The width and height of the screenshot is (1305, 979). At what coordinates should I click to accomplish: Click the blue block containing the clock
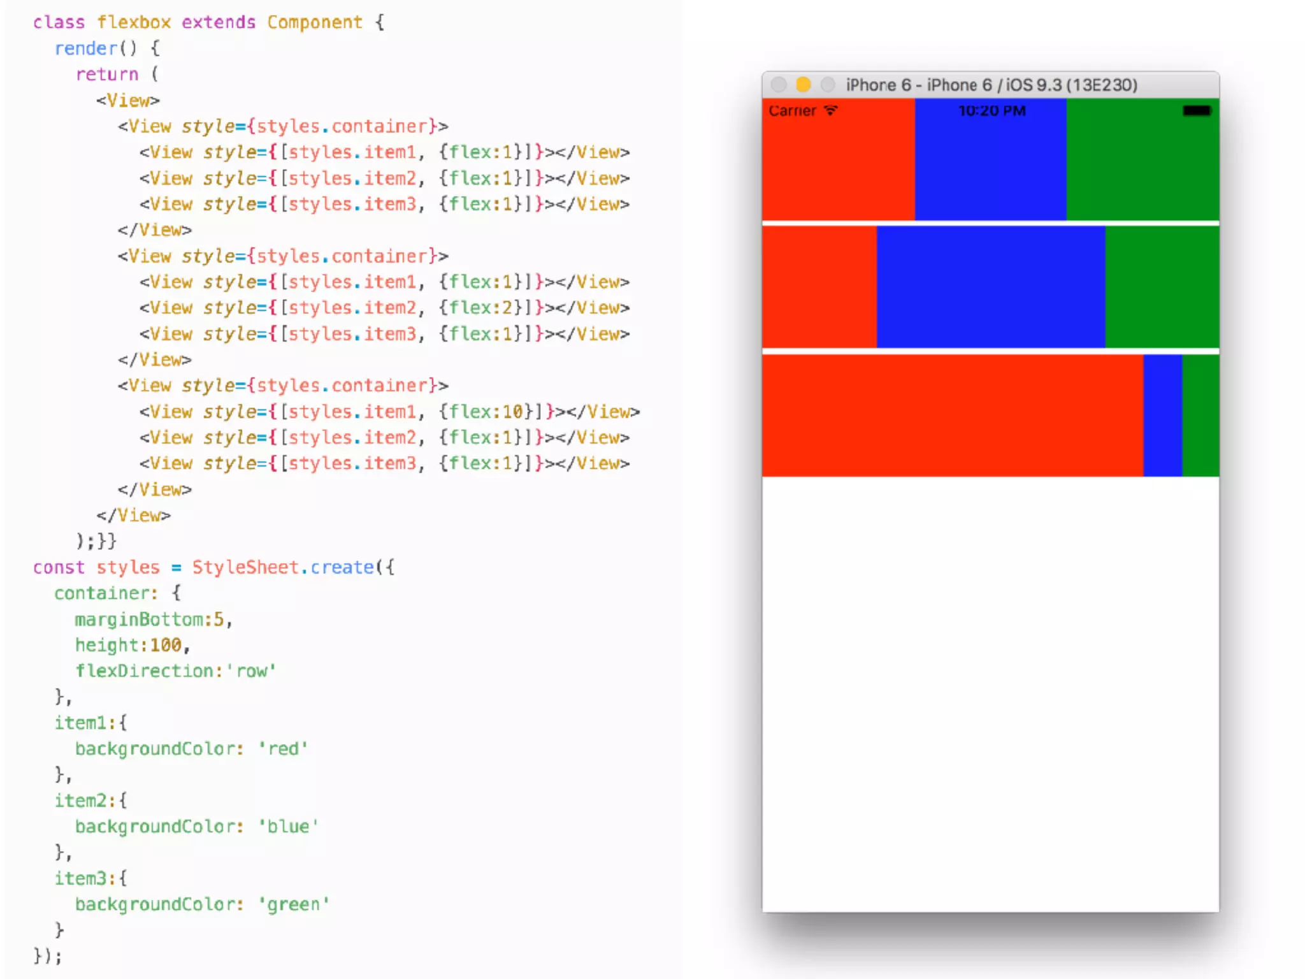click(x=991, y=159)
